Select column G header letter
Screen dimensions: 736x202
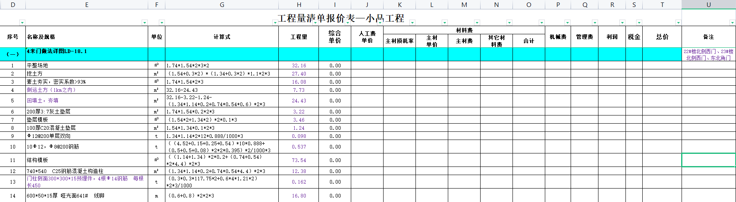[222, 4]
